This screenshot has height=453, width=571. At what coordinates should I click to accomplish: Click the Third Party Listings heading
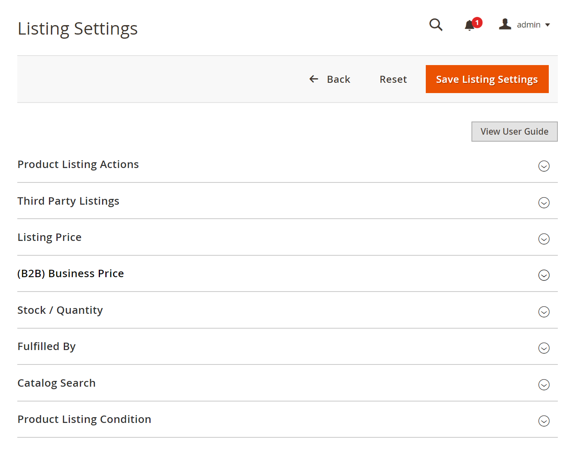68,201
